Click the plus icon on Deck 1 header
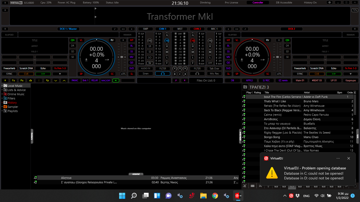Viewport: 360px width, 202px height. point(132,29)
